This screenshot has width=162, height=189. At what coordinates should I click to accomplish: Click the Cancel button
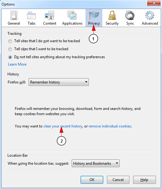[x=118, y=180]
